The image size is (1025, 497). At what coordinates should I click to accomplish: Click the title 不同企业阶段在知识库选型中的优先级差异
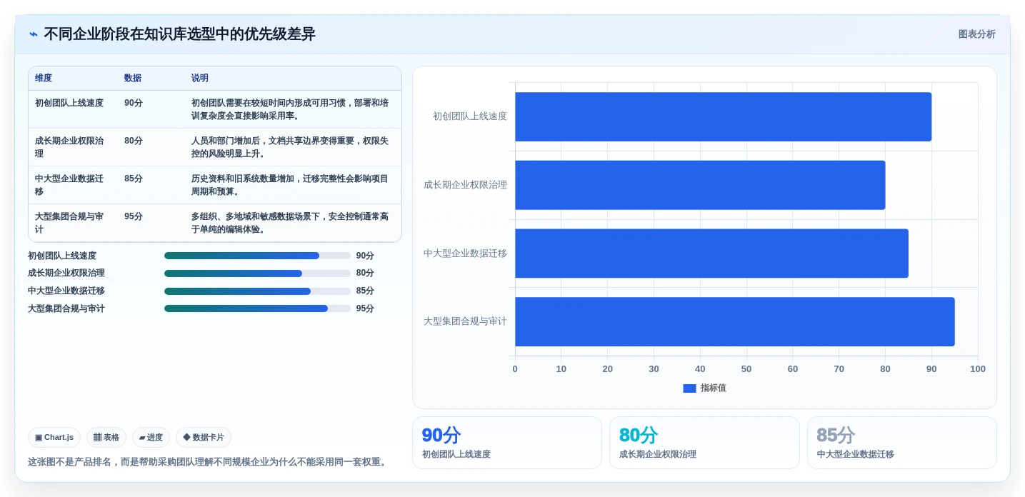point(180,34)
